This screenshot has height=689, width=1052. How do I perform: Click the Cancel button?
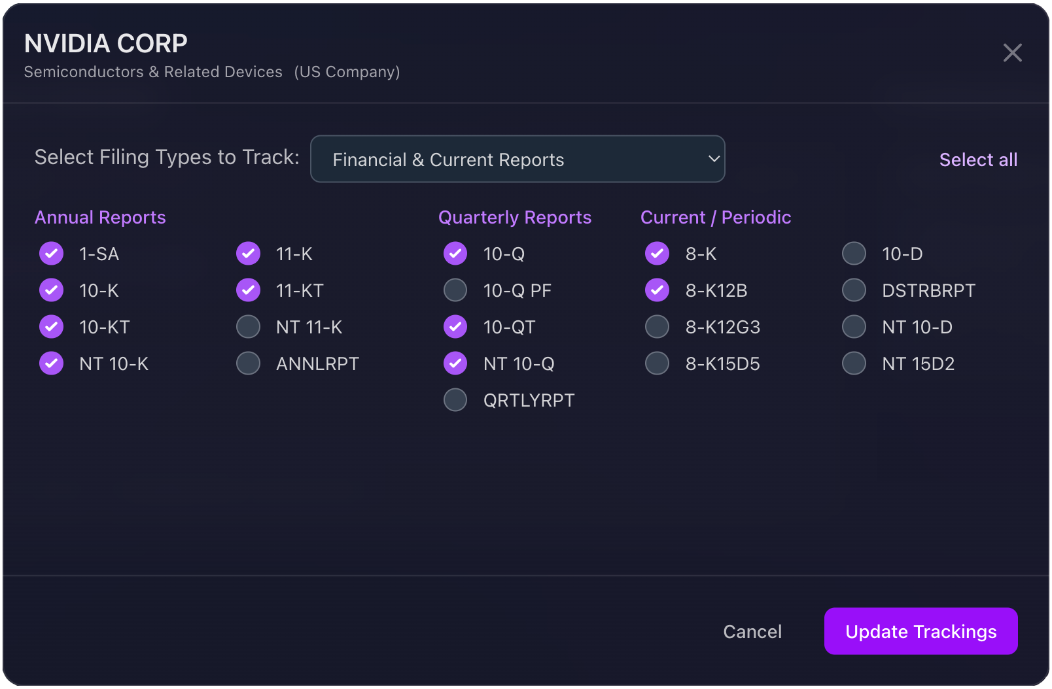[x=752, y=631]
